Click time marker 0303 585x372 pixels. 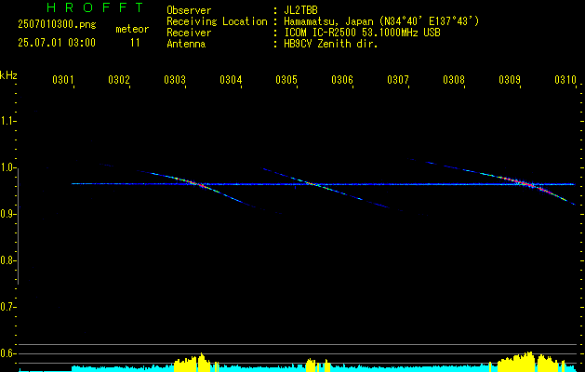click(175, 80)
